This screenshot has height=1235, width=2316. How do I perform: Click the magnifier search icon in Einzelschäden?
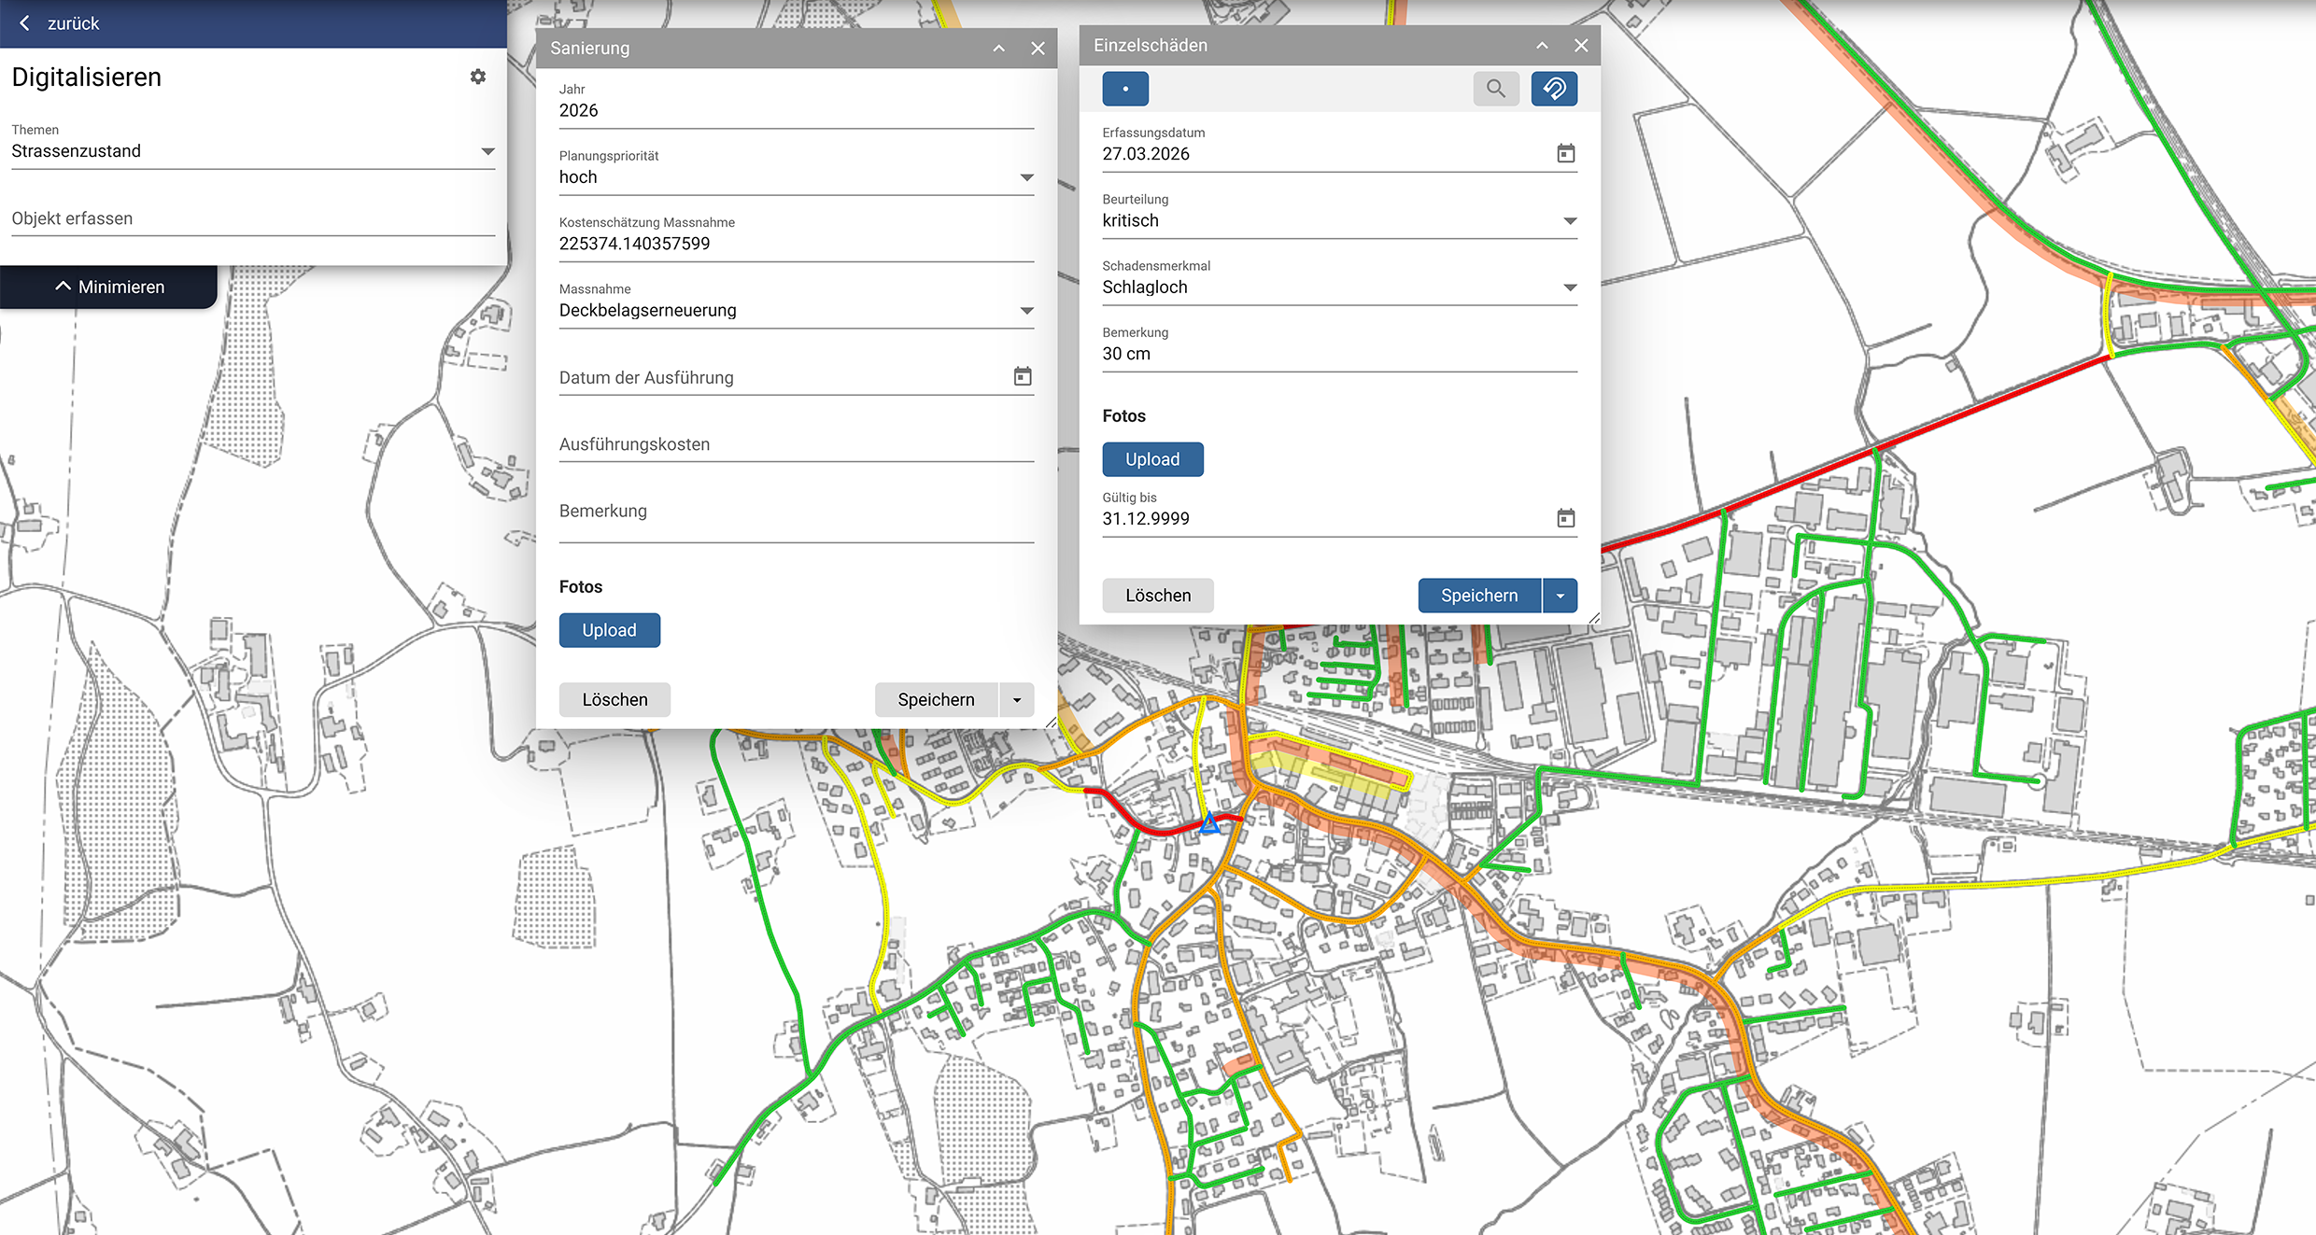(x=1496, y=89)
